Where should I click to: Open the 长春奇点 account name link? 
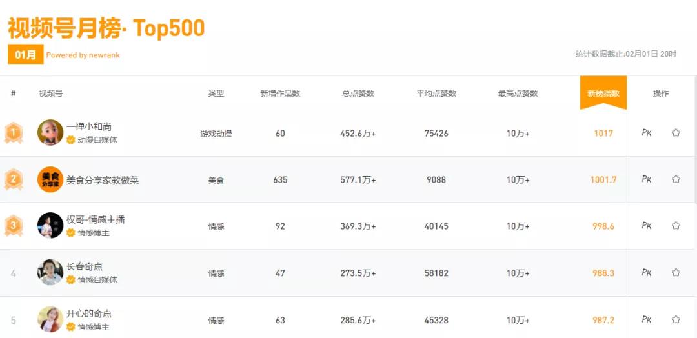[85, 266]
